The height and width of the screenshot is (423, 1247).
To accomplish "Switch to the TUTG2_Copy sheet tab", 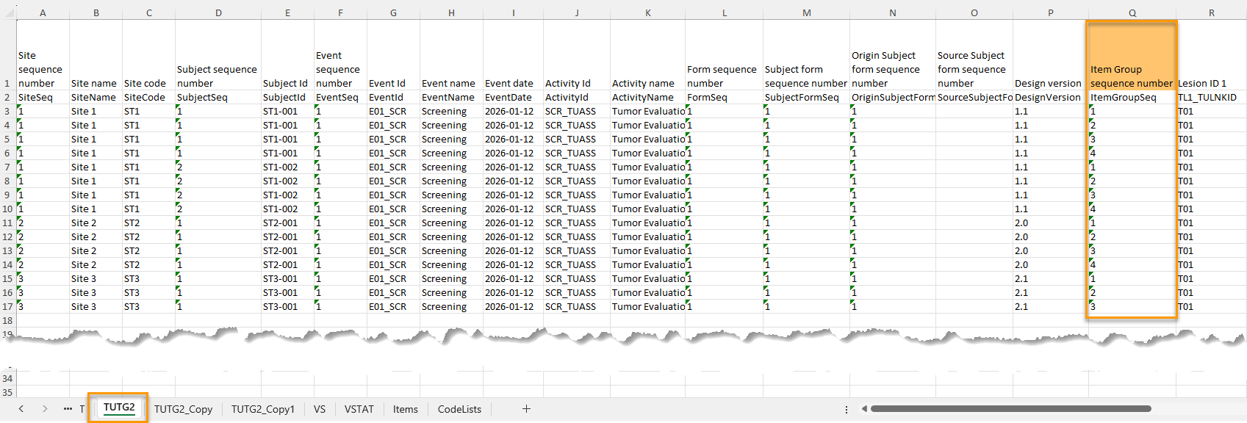I will [183, 409].
